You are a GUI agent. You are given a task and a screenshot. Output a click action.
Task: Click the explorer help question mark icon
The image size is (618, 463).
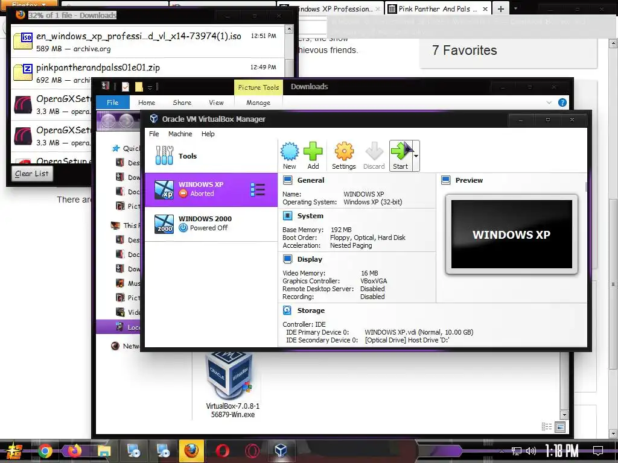562,102
